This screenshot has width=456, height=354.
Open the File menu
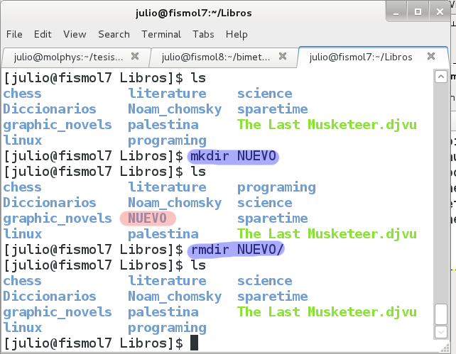(x=14, y=34)
